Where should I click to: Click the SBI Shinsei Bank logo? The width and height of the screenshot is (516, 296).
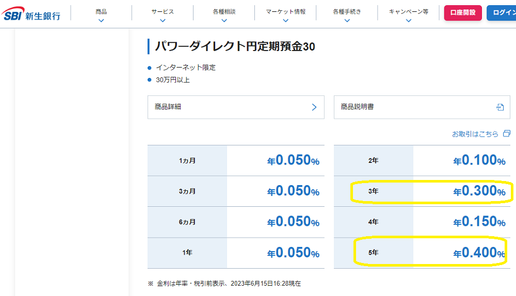(31, 14)
